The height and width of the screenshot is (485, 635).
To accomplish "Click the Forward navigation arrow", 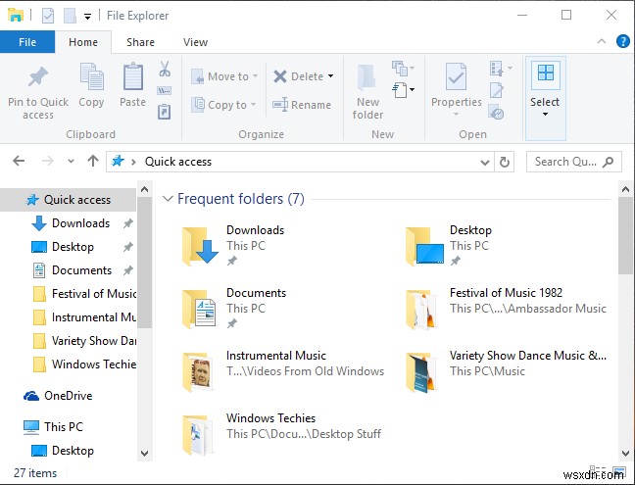I will click(48, 161).
